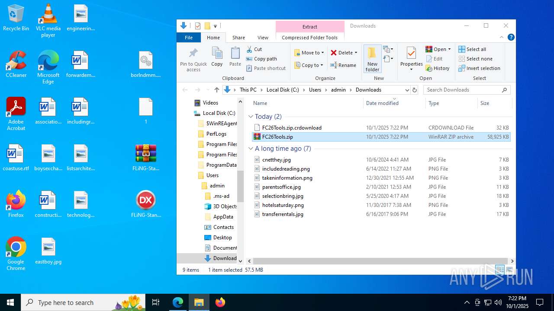Switch to Share ribbon tab

[238, 38]
